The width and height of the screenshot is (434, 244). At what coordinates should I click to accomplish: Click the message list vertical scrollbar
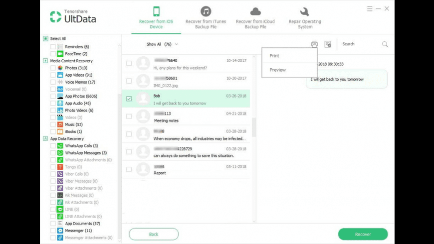pyautogui.click(x=254, y=127)
